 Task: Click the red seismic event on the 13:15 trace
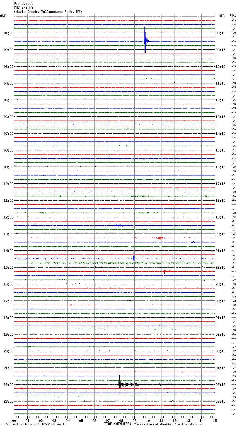160,238
